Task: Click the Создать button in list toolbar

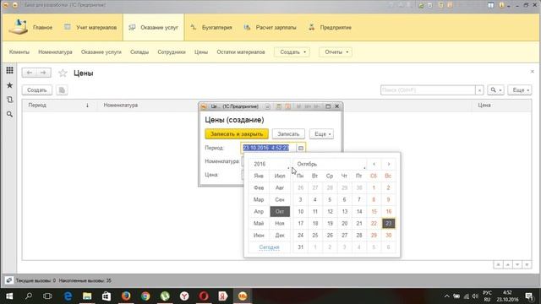Action: coord(37,90)
